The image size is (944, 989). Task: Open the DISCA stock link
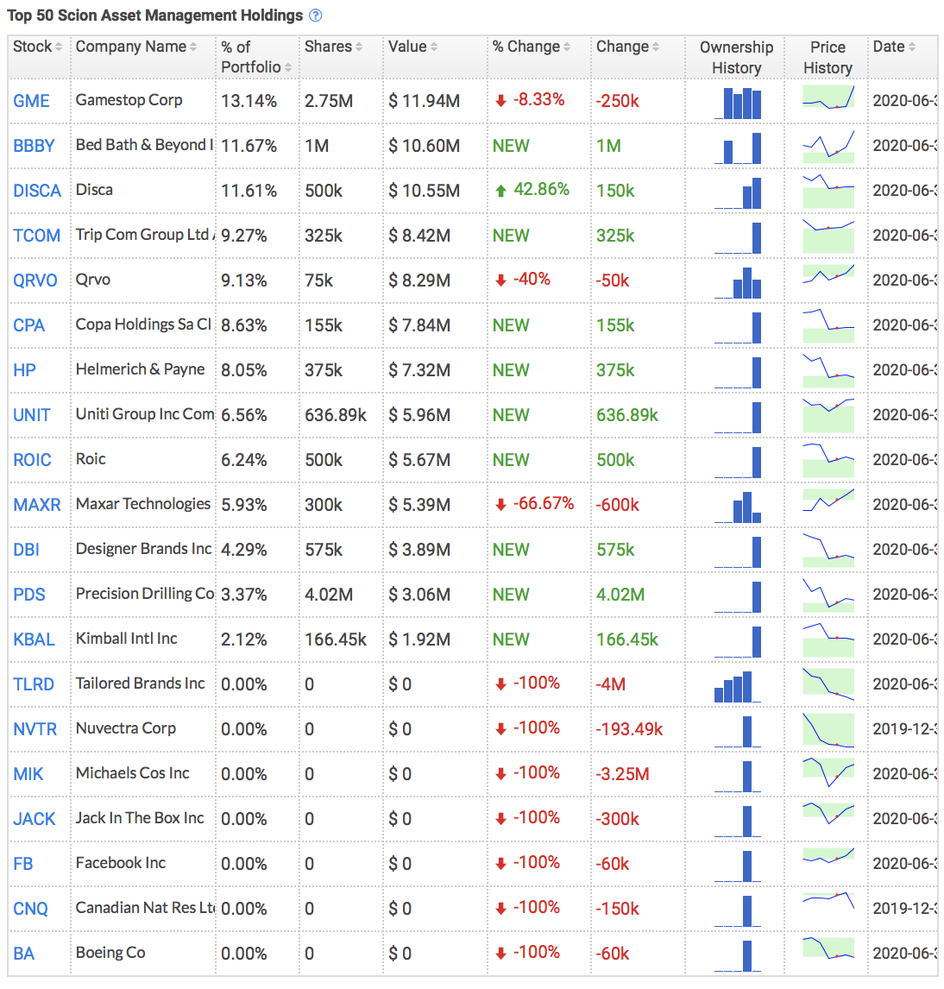[x=37, y=191]
